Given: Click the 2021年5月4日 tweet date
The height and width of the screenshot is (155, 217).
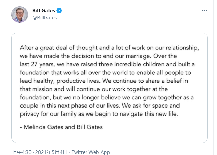Looking at the screenshot, I should (51, 152).
